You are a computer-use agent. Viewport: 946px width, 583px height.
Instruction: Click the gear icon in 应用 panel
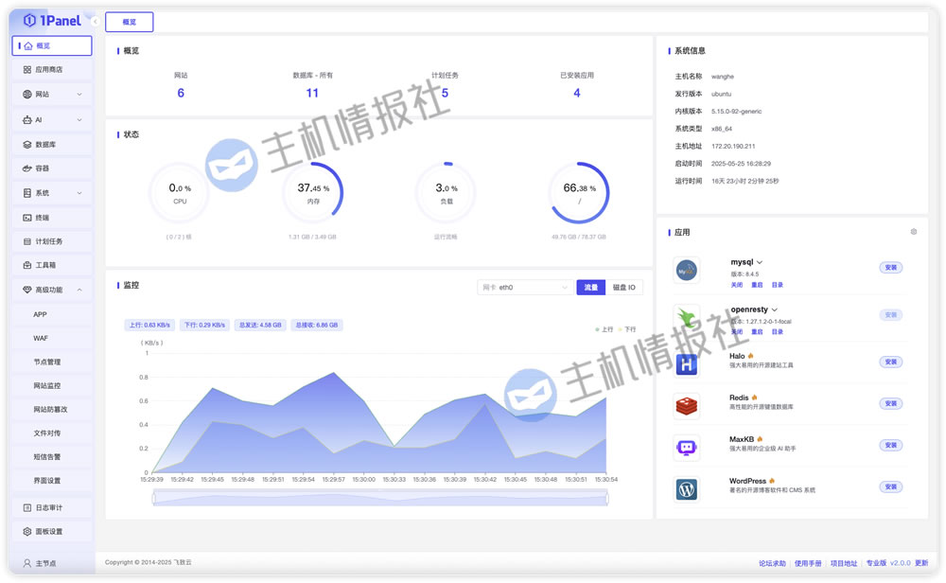click(x=913, y=232)
